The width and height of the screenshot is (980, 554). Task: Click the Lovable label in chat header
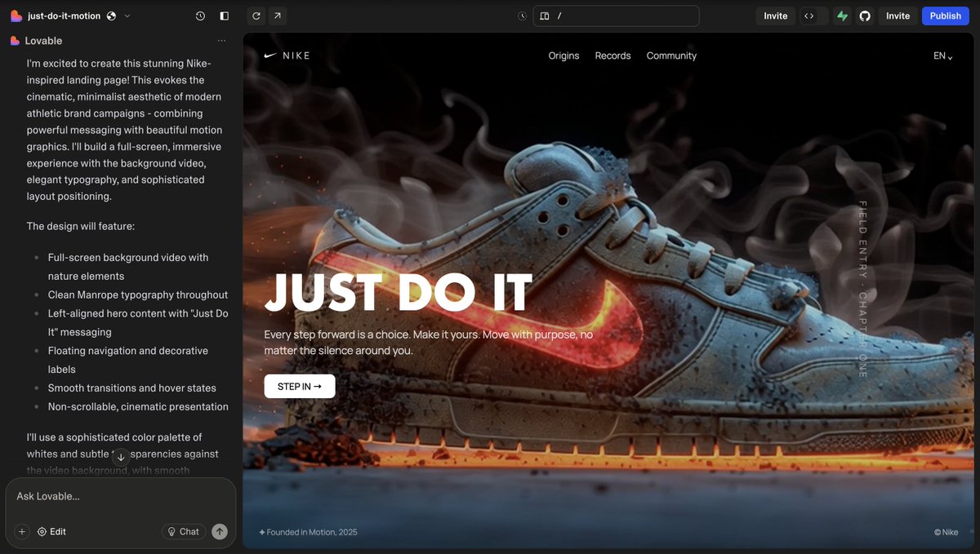tap(43, 41)
